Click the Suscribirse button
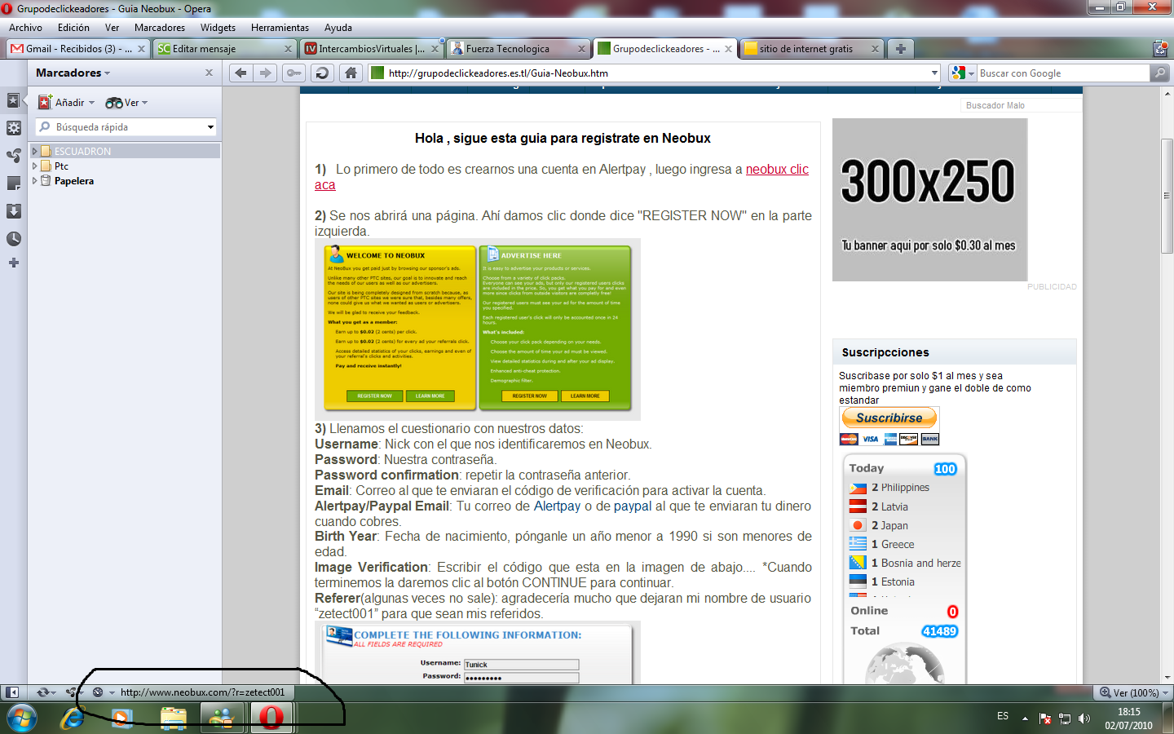Viewport: 1174px width, 734px height. (889, 418)
